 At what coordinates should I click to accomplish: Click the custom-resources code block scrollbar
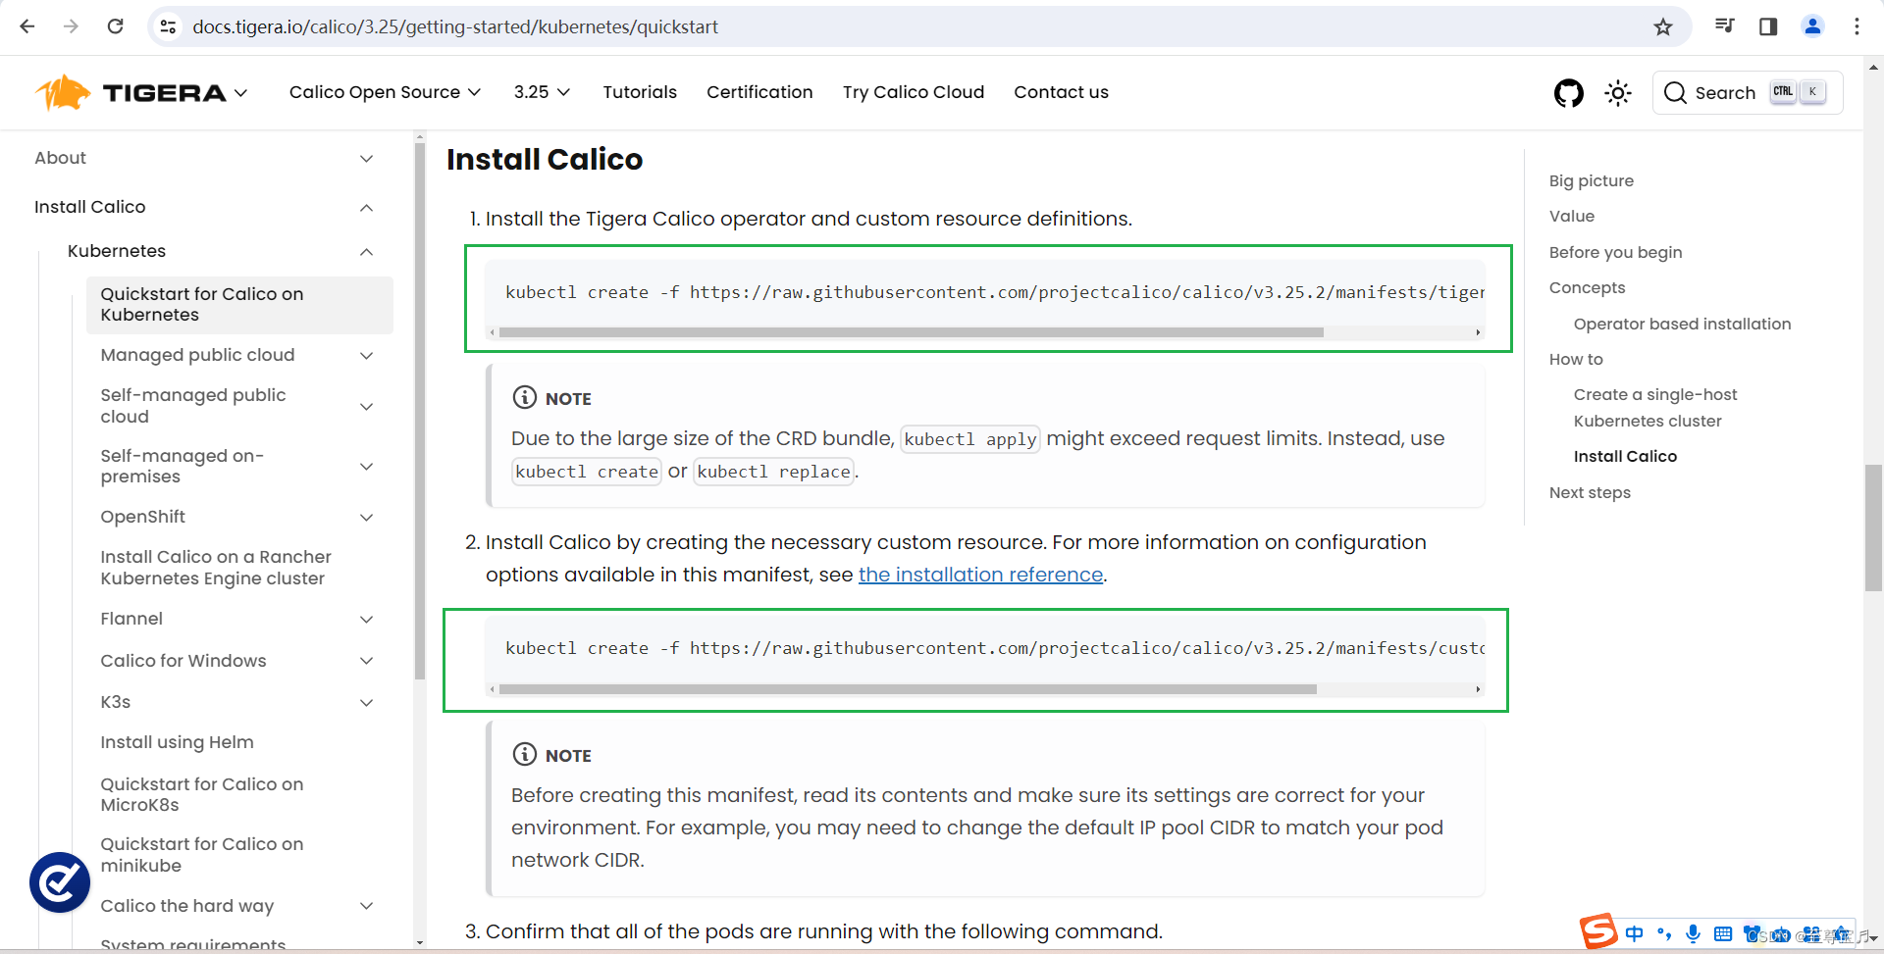tap(908, 689)
